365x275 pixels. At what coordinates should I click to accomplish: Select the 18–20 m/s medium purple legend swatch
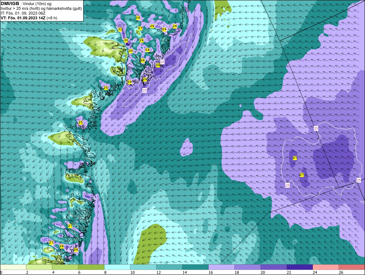[x=248, y=267]
